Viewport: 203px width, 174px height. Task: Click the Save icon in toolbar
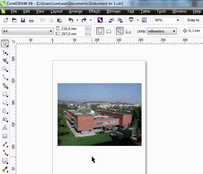click(x=23, y=20)
